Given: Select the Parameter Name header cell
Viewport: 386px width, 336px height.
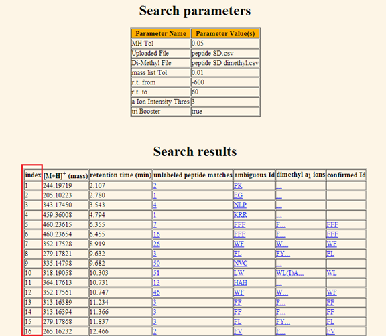Looking at the screenshot, I should (161, 33).
